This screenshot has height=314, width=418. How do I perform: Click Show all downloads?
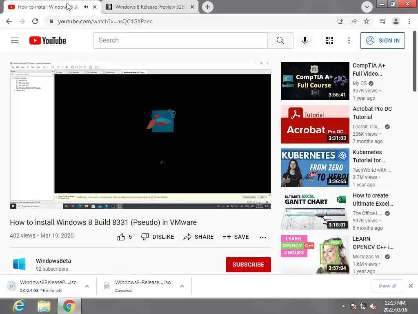[387, 286]
